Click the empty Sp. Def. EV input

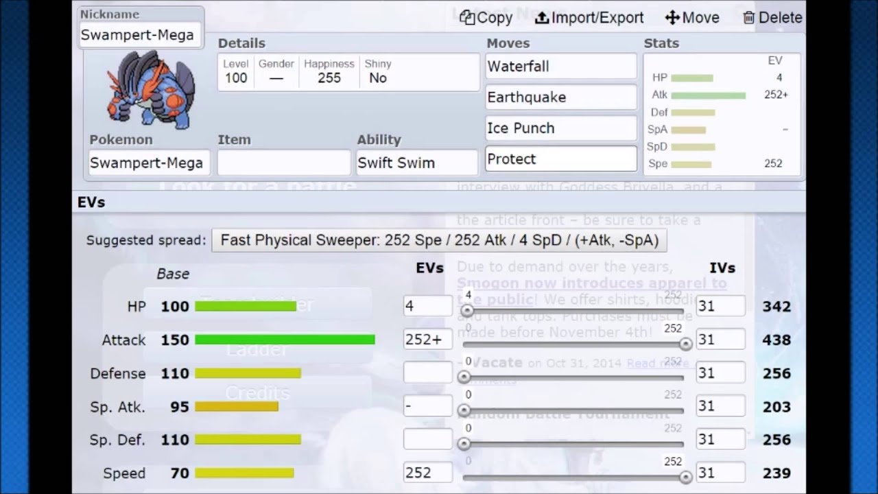[428, 440]
